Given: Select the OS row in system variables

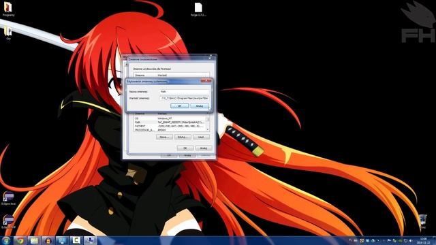Looking at the screenshot, I should click(170, 118).
